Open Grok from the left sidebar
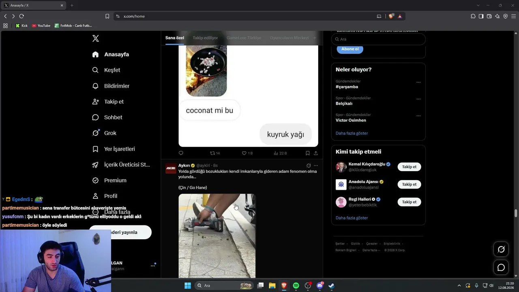 pos(104,133)
